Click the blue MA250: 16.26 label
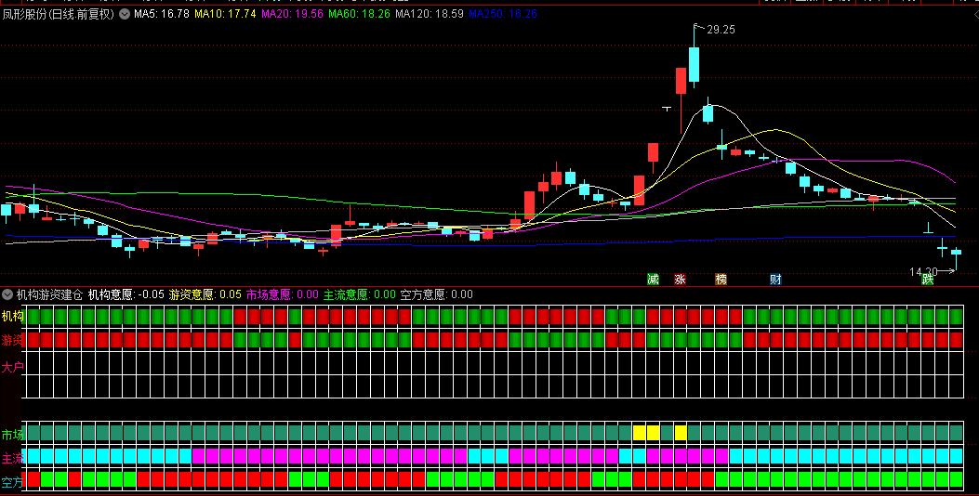Image resolution: width=979 pixels, height=496 pixels. click(x=503, y=14)
